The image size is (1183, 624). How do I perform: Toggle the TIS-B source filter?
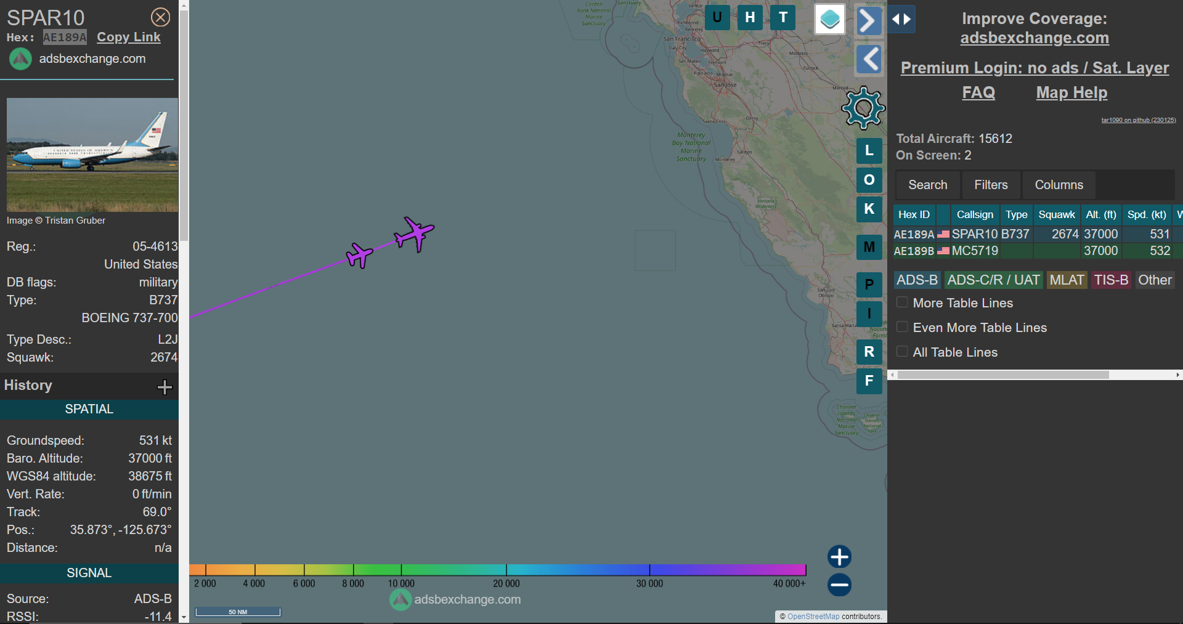tap(1111, 280)
